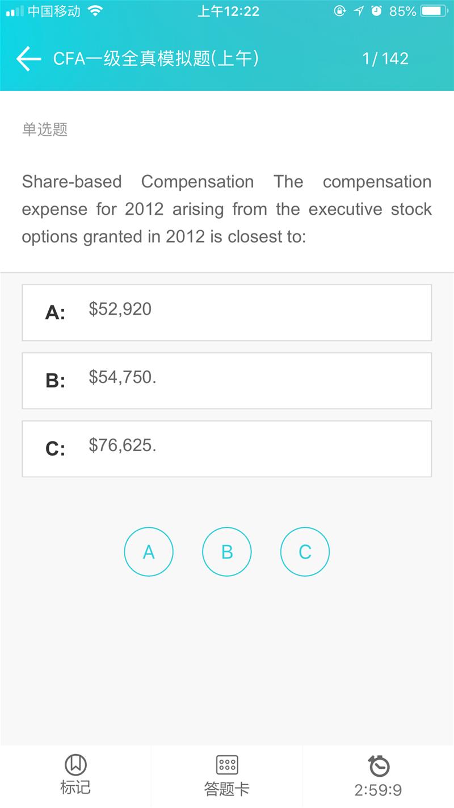Tap the Wi-Fi signal icon
Screen dimensions: 454x808
(95, 11)
